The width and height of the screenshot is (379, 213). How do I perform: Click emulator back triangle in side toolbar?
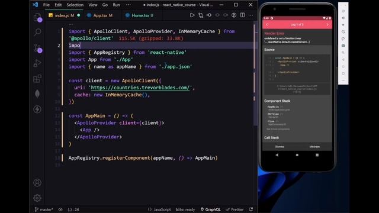343,59
